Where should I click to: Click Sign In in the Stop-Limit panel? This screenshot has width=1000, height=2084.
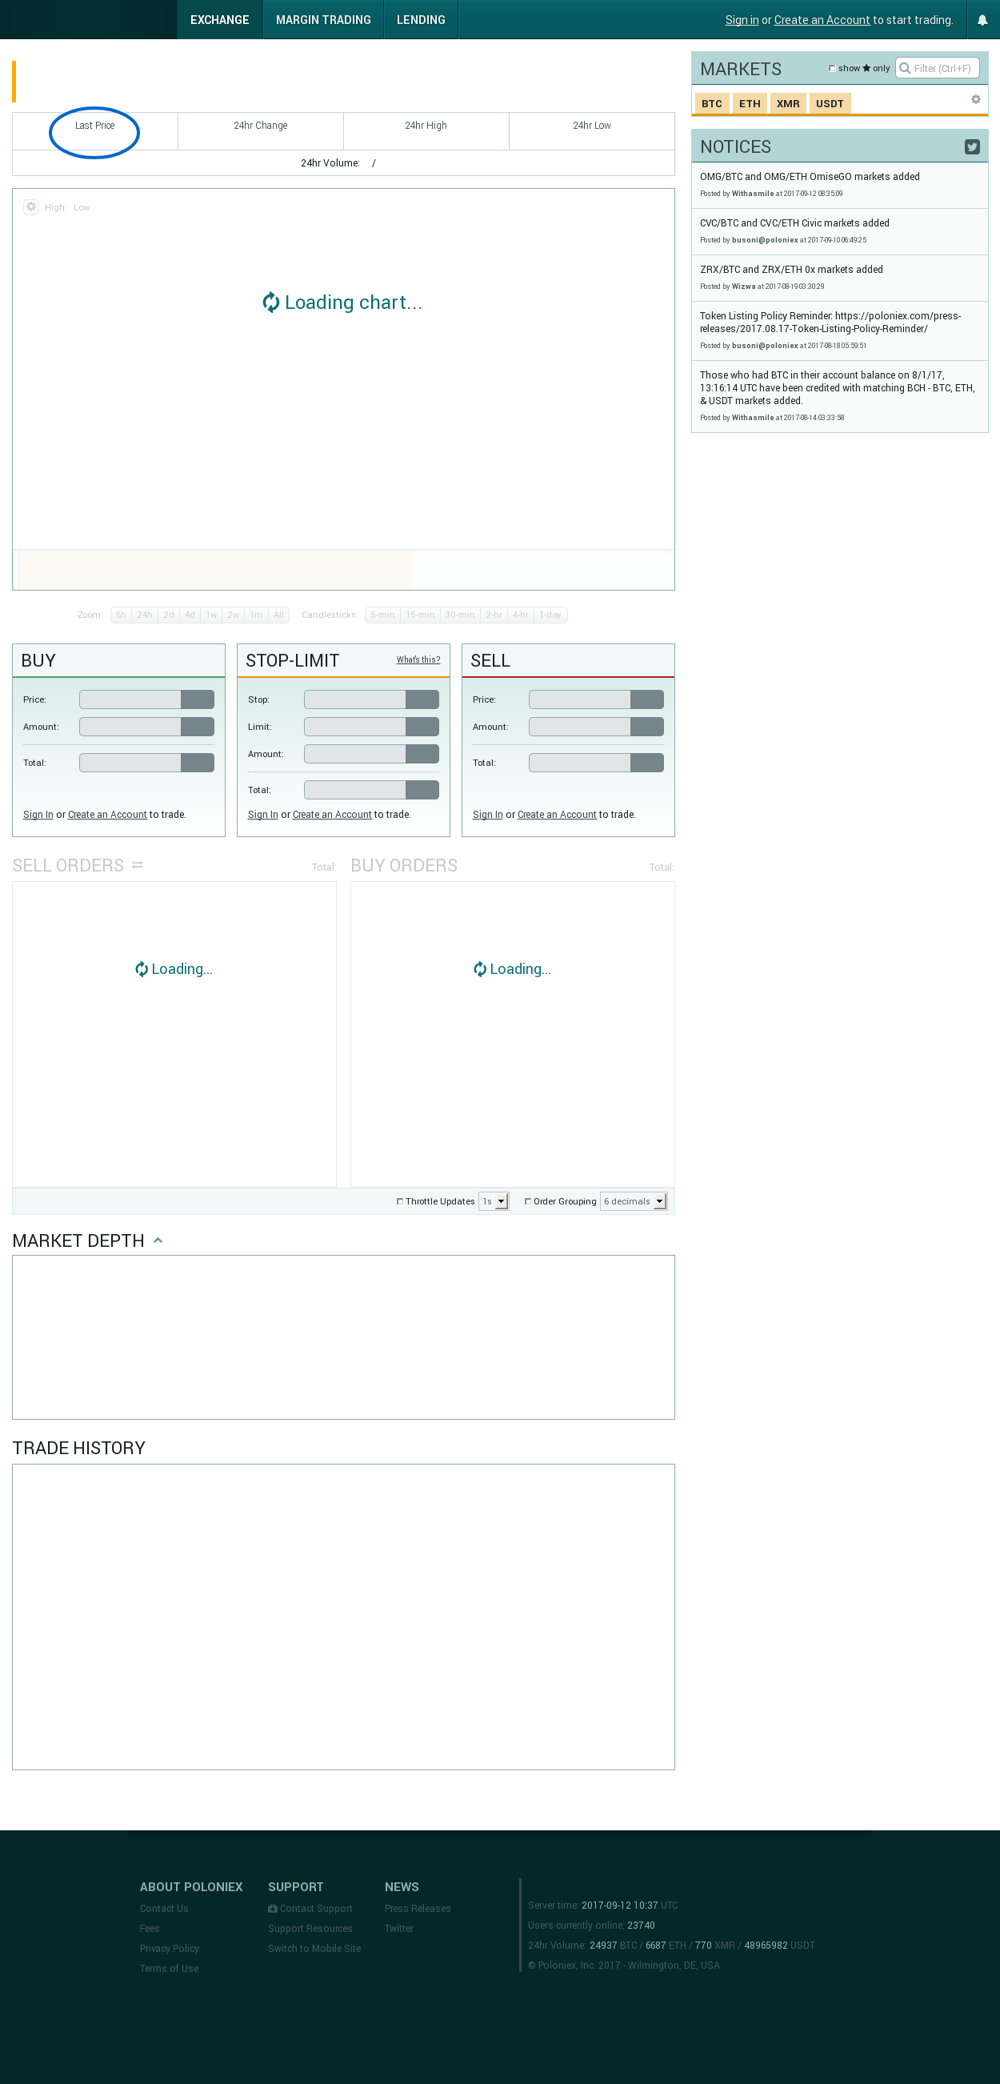pyautogui.click(x=262, y=815)
